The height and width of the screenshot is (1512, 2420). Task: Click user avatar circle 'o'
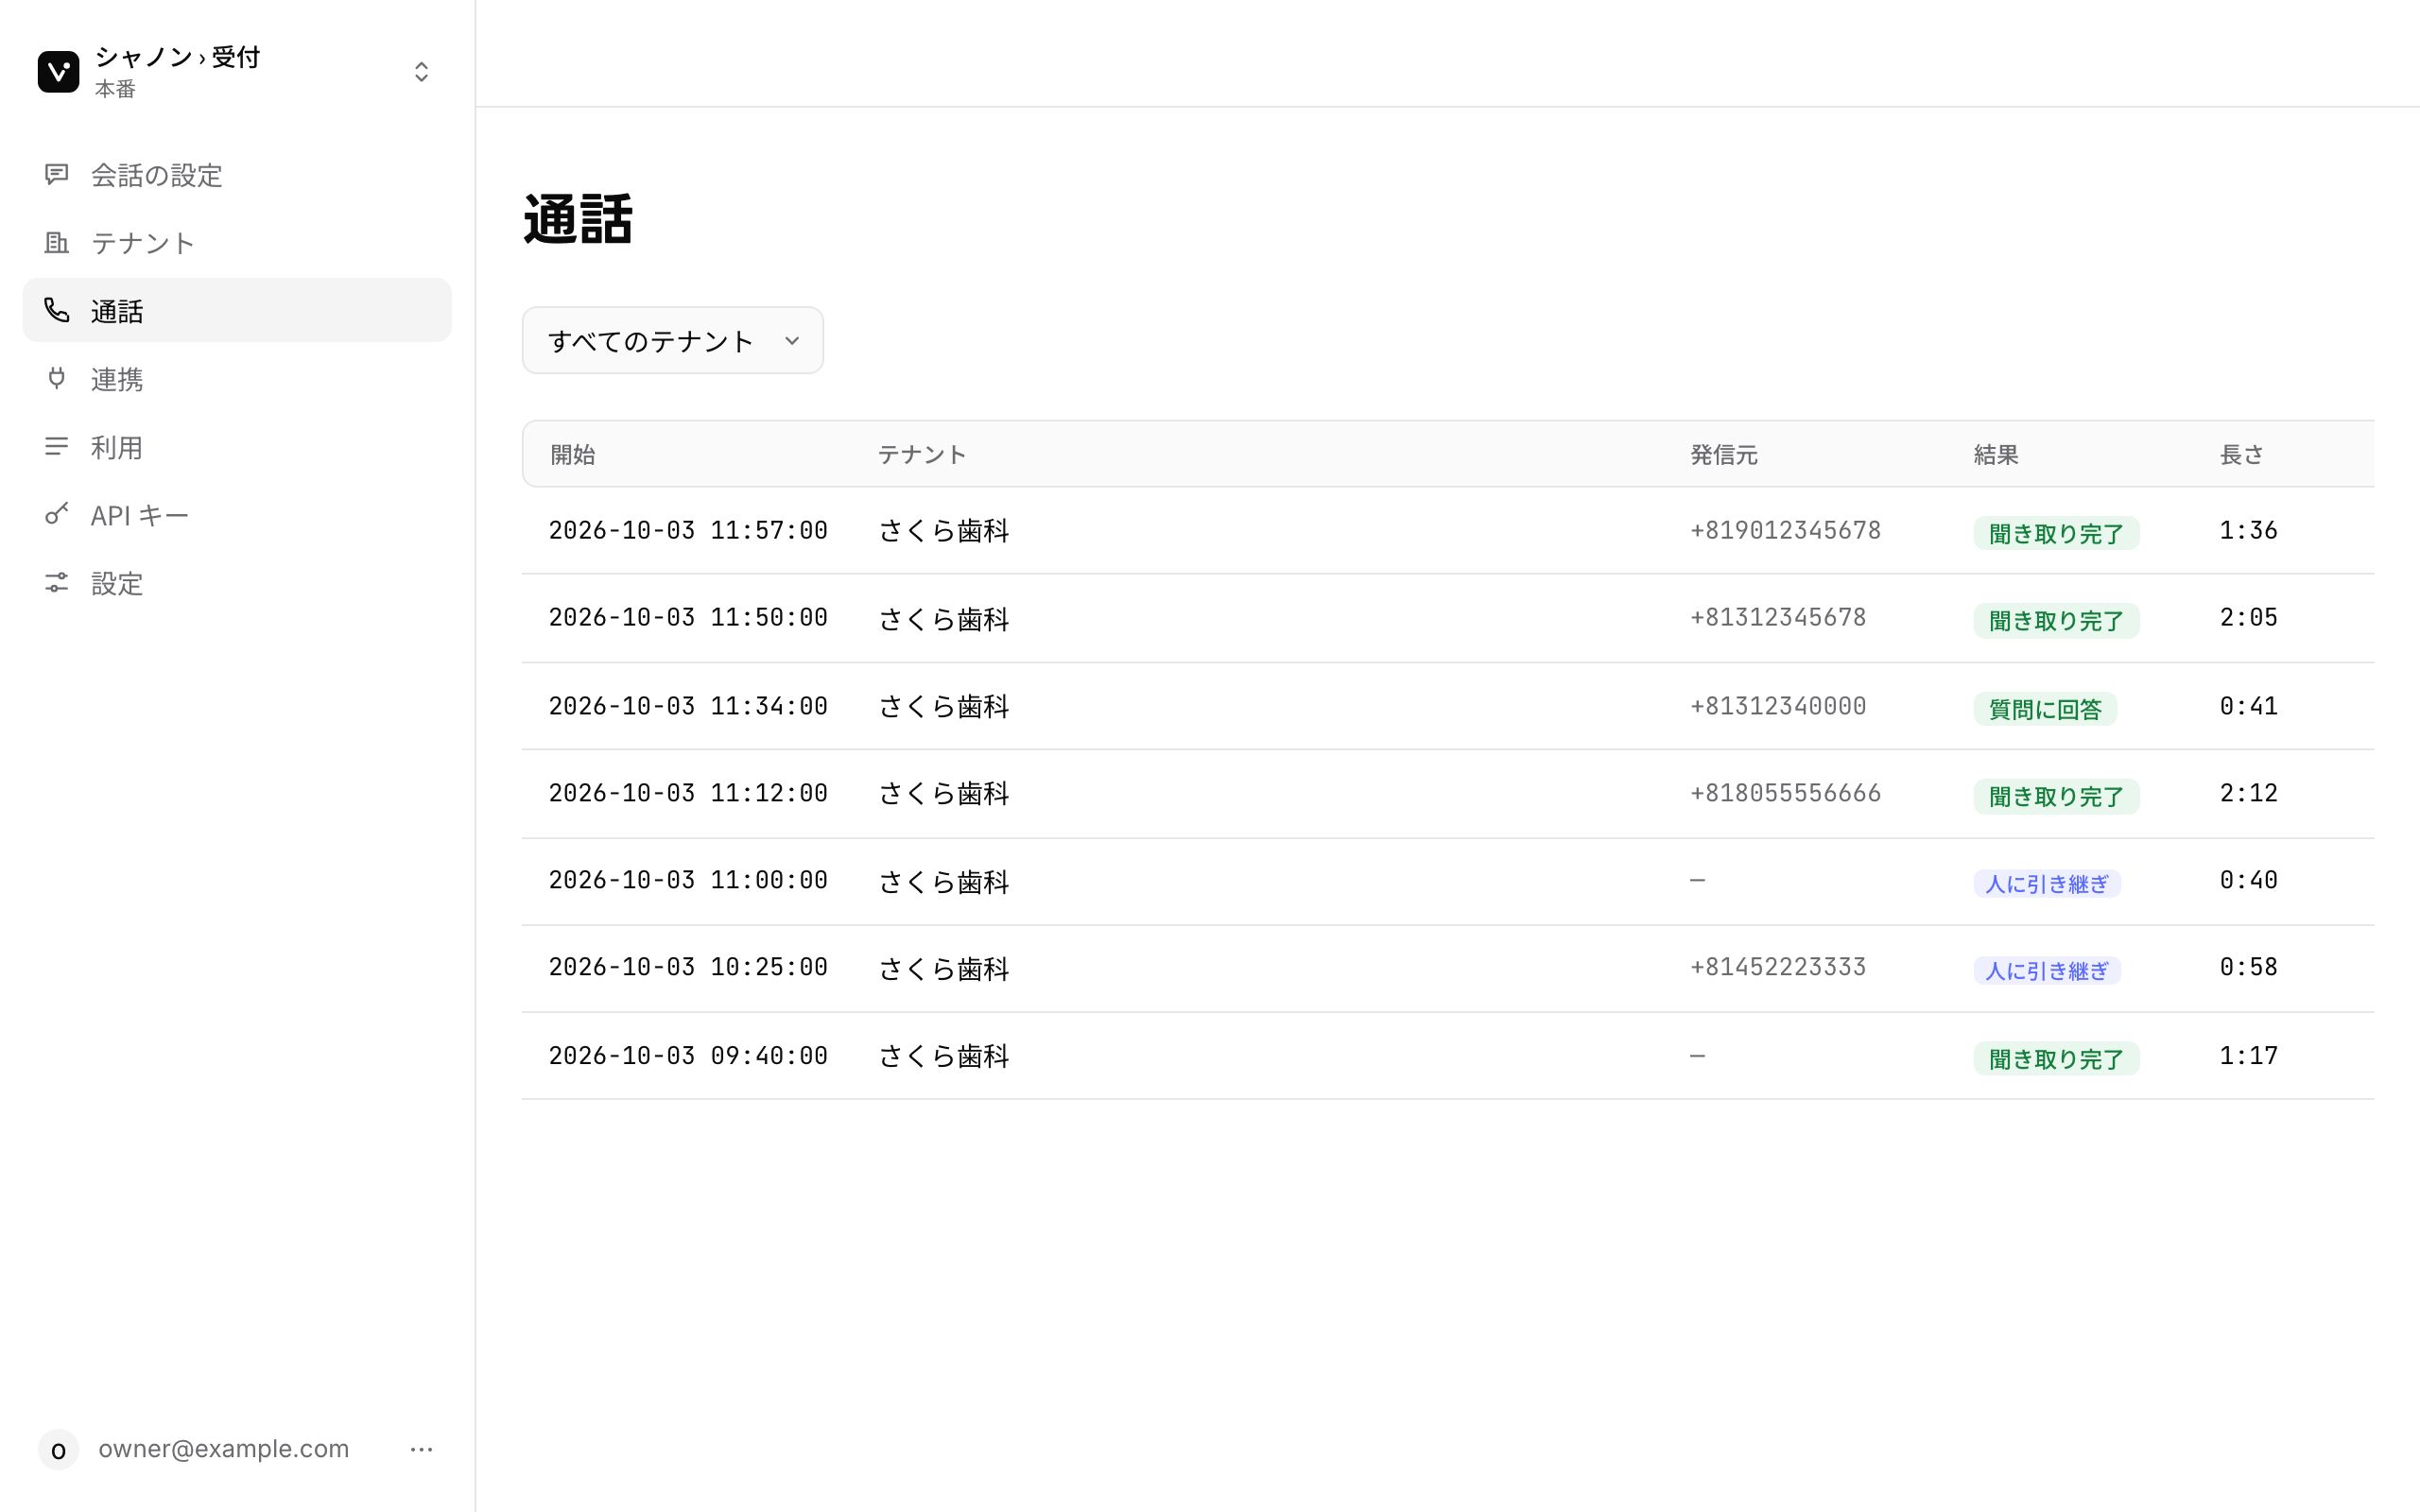coord(58,1449)
